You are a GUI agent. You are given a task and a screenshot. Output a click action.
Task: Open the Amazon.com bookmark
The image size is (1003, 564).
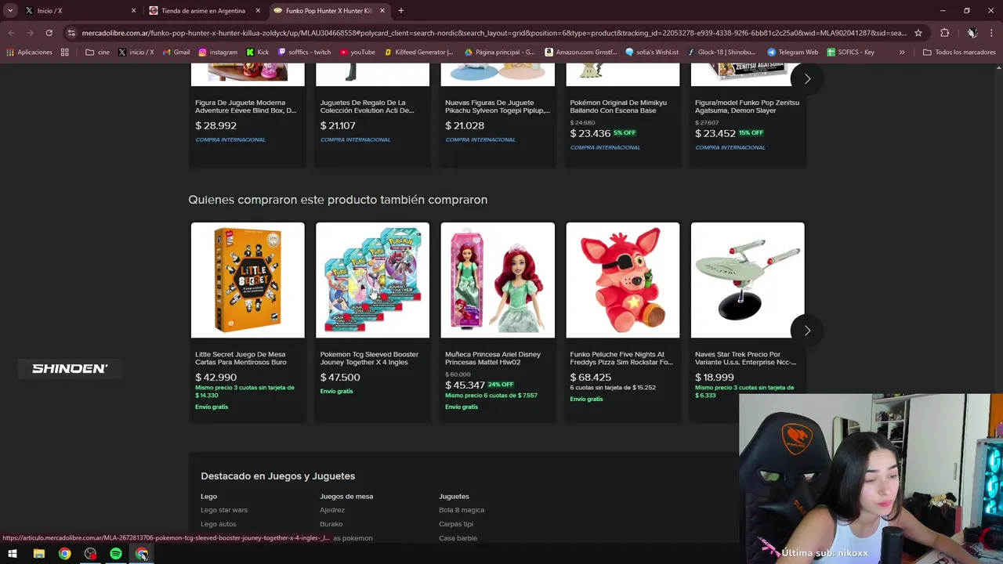(581, 52)
